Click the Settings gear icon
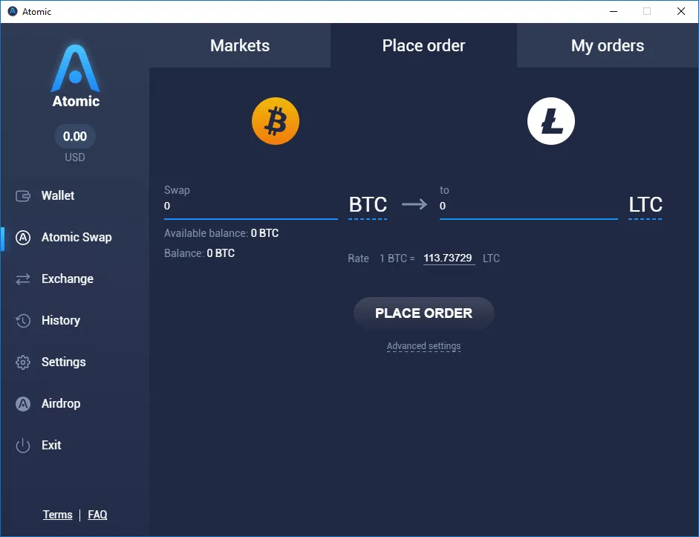This screenshot has height=537, width=699. pos(23,362)
